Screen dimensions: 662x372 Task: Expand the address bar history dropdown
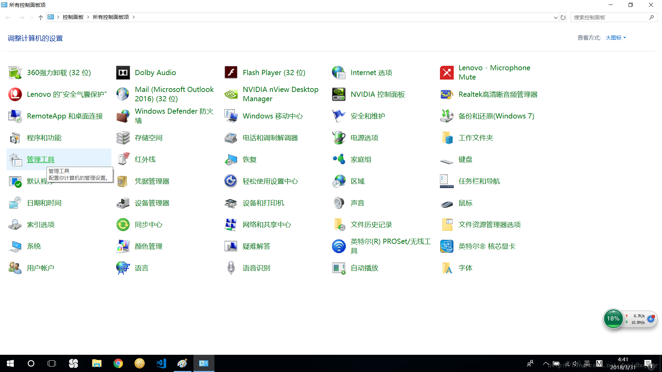point(555,17)
